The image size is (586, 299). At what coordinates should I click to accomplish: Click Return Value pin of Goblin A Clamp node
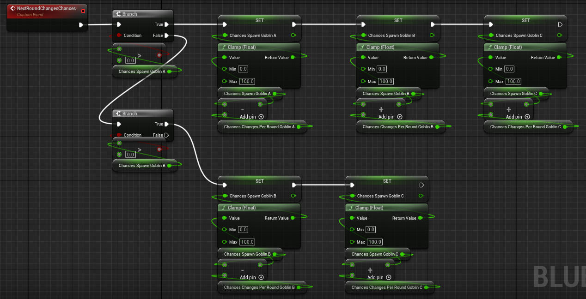293,58
